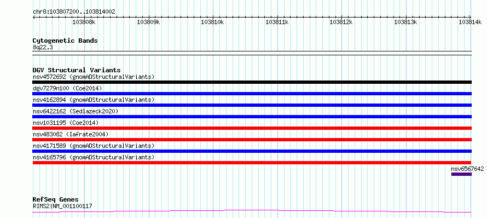Click the RefSeq Genes track heading

55,199
